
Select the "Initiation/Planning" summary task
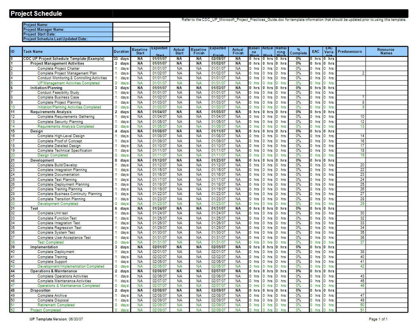click(46, 88)
